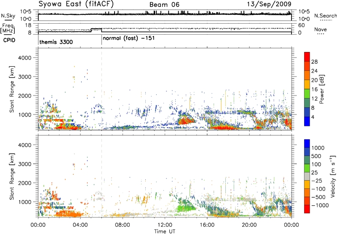Select the '-1000' label on Velocity color bar

coord(320,205)
